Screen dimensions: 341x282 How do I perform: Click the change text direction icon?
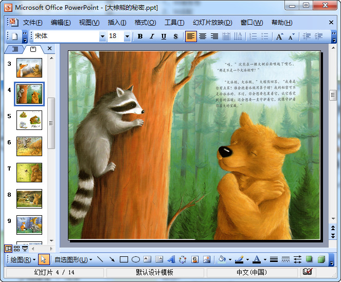click(238, 36)
